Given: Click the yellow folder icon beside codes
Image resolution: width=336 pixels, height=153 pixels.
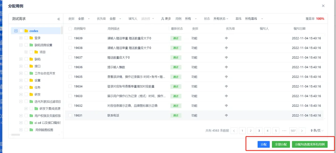Looking at the screenshot, I should (26, 31).
